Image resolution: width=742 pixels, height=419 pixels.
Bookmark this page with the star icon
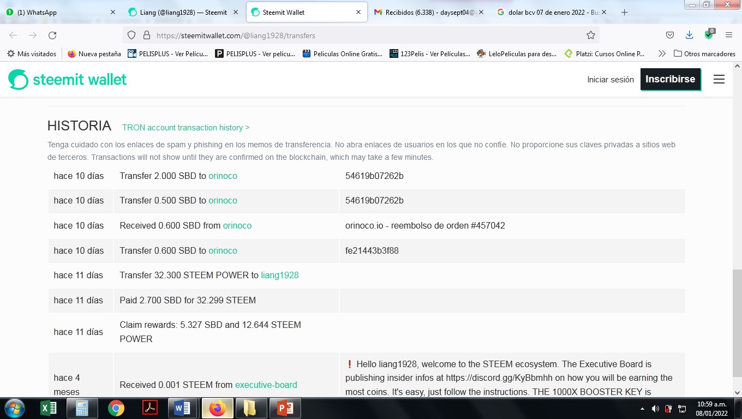tap(591, 35)
